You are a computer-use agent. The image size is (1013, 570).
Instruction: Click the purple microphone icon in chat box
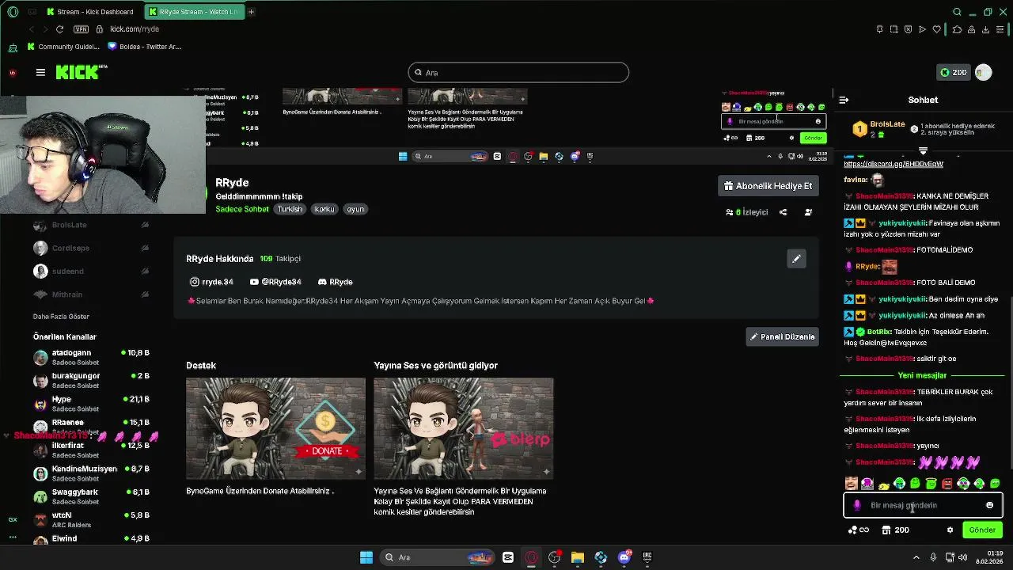coord(857,505)
